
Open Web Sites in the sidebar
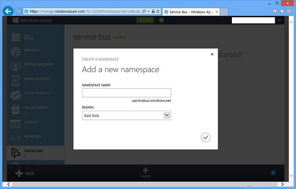[x=35, y=51]
